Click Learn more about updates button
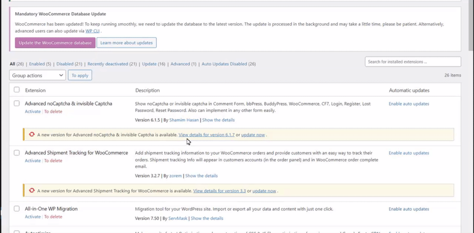The width and height of the screenshot is (474, 233). click(127, 43)
